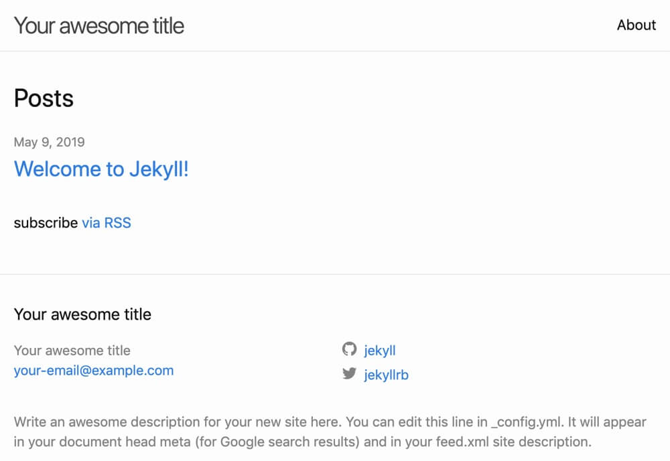Image resolution: width=670 pixels, height=461 pixels.
Task: Subscribe using the via RSS link
Action: pos(107,223)
